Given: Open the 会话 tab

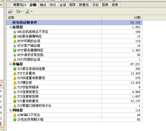Looking at the screenshot, I should pyautogui.click(x=63, y=5).
